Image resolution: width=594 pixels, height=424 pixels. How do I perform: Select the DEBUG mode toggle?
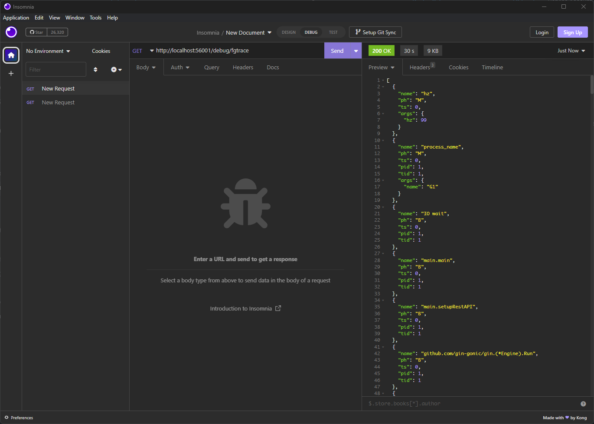coord(311,32)
